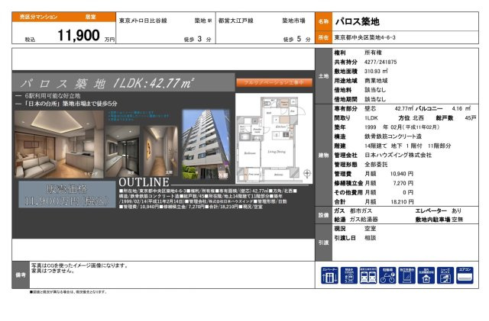Click the 土地 section side label
489x321 pixels.
pyautogui.click(x=323, y=76)
